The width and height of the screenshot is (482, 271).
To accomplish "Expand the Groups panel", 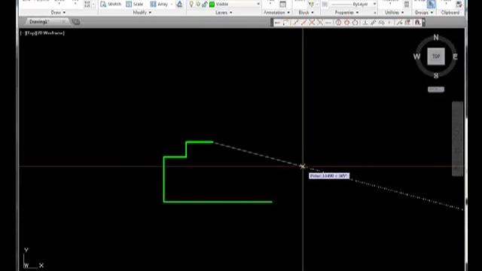I will [x=423, y=13].
